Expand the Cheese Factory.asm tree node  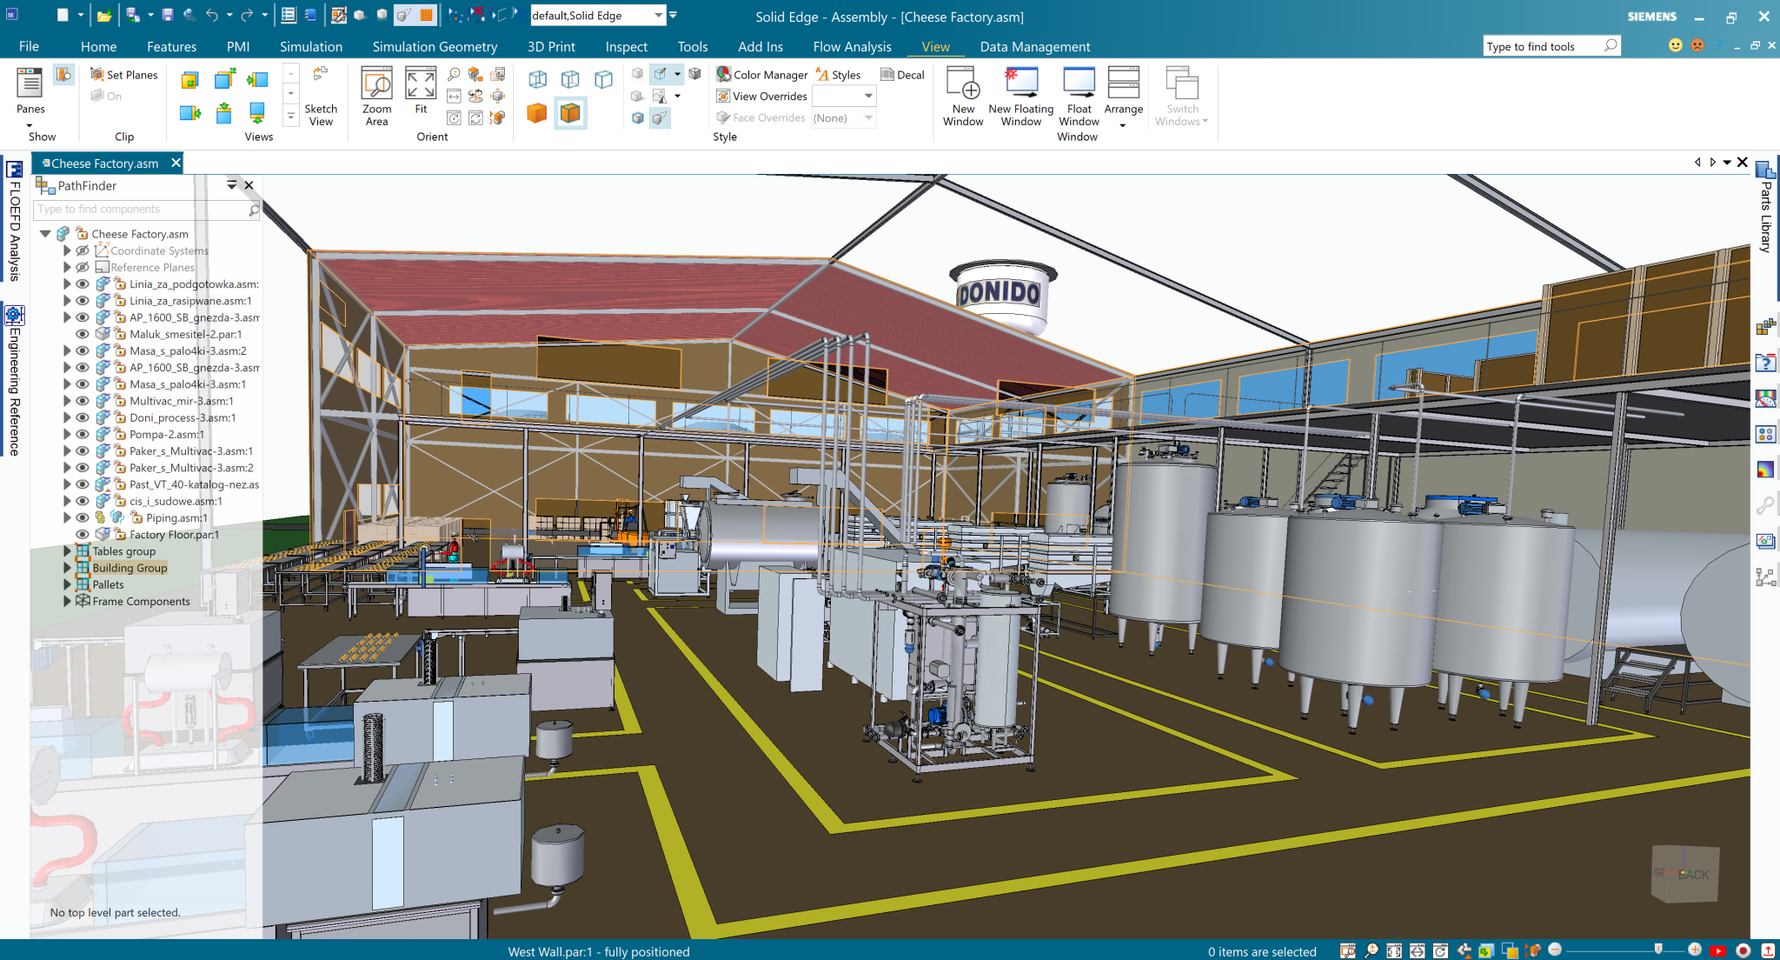(x=46, y=234)
